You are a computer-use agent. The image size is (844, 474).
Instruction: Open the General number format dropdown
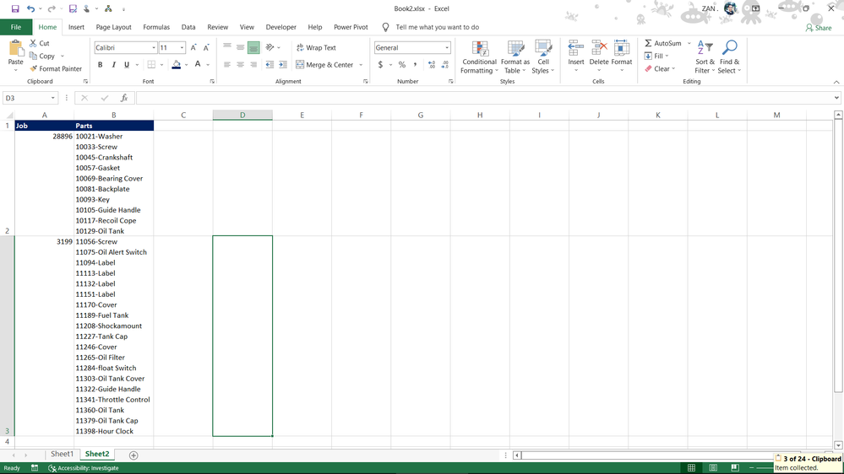tap(447, 48)
